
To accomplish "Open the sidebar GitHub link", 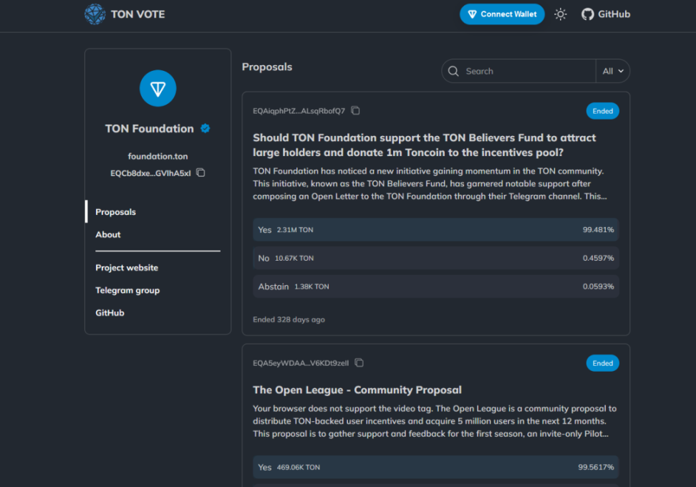I will pyautogui.click(x=110, y=313).
